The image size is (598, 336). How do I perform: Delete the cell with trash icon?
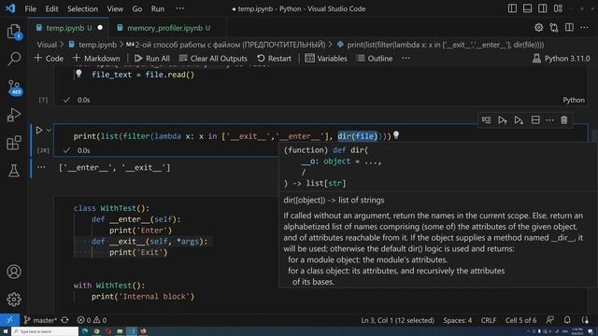click(x=564, y=120)
